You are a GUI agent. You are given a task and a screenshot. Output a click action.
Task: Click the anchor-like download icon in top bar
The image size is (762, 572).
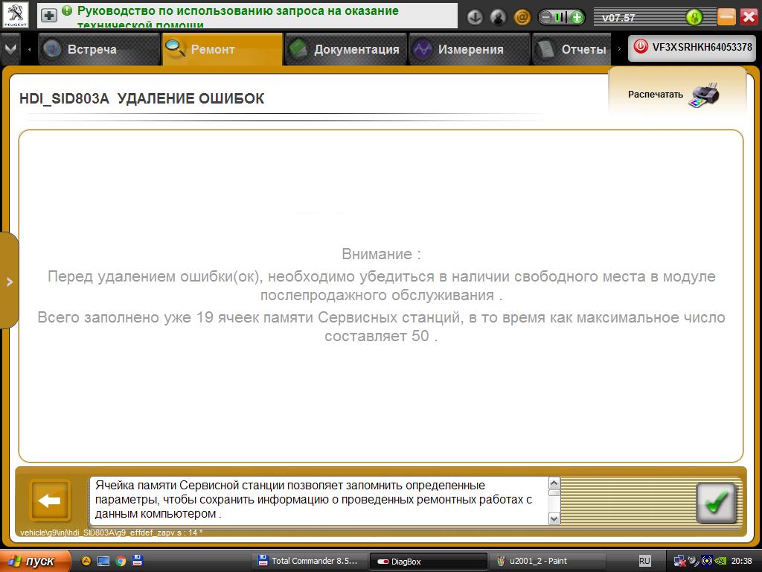click(x=474, y=17)
